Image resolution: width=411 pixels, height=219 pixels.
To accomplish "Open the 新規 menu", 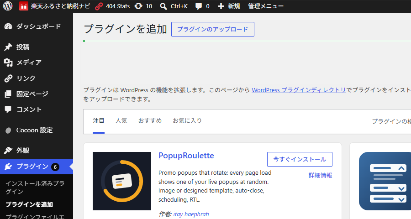I will pyautogui.click(x=233, y=6).
